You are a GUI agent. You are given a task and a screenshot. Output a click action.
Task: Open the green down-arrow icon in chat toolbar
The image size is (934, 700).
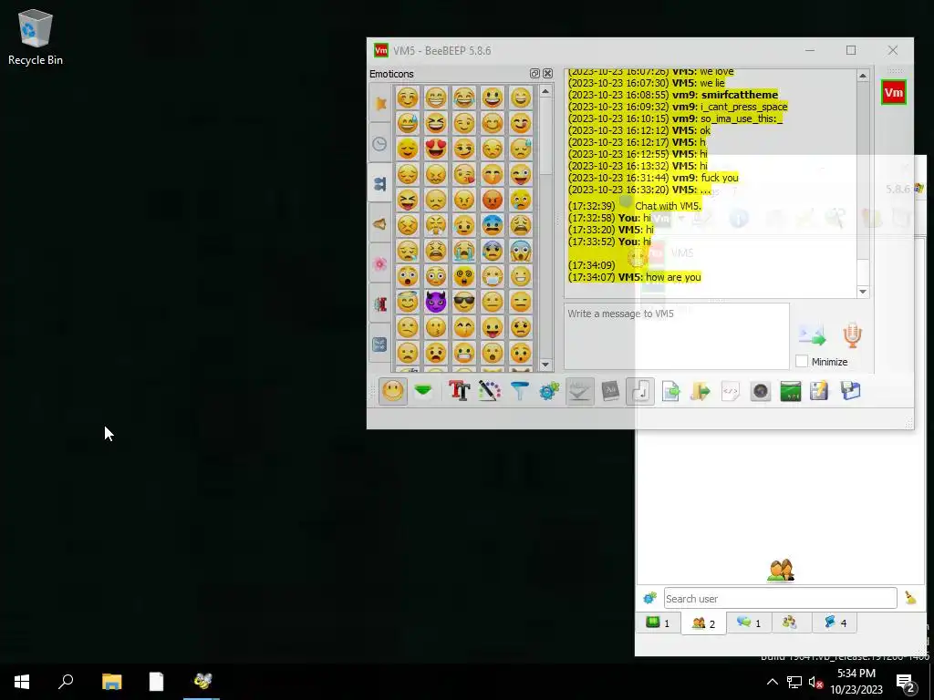423,391
